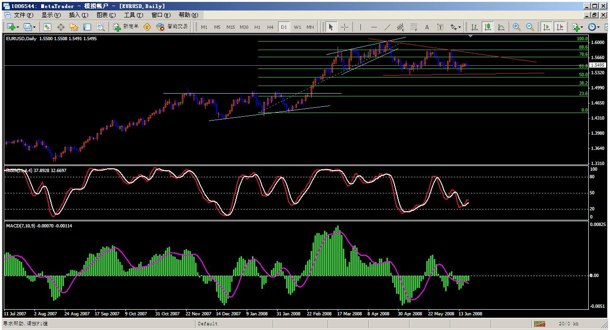This screenshot has width=610, height=330.
Task: Pick the Fibonacci retracement tool
Action: coord(413,27)
